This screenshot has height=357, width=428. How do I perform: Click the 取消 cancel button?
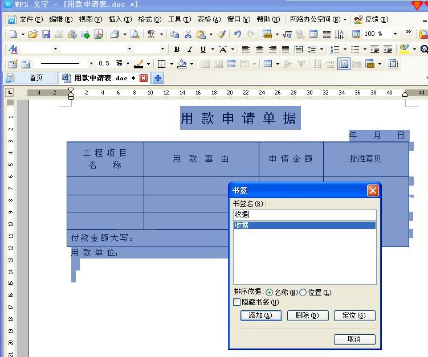354,339
